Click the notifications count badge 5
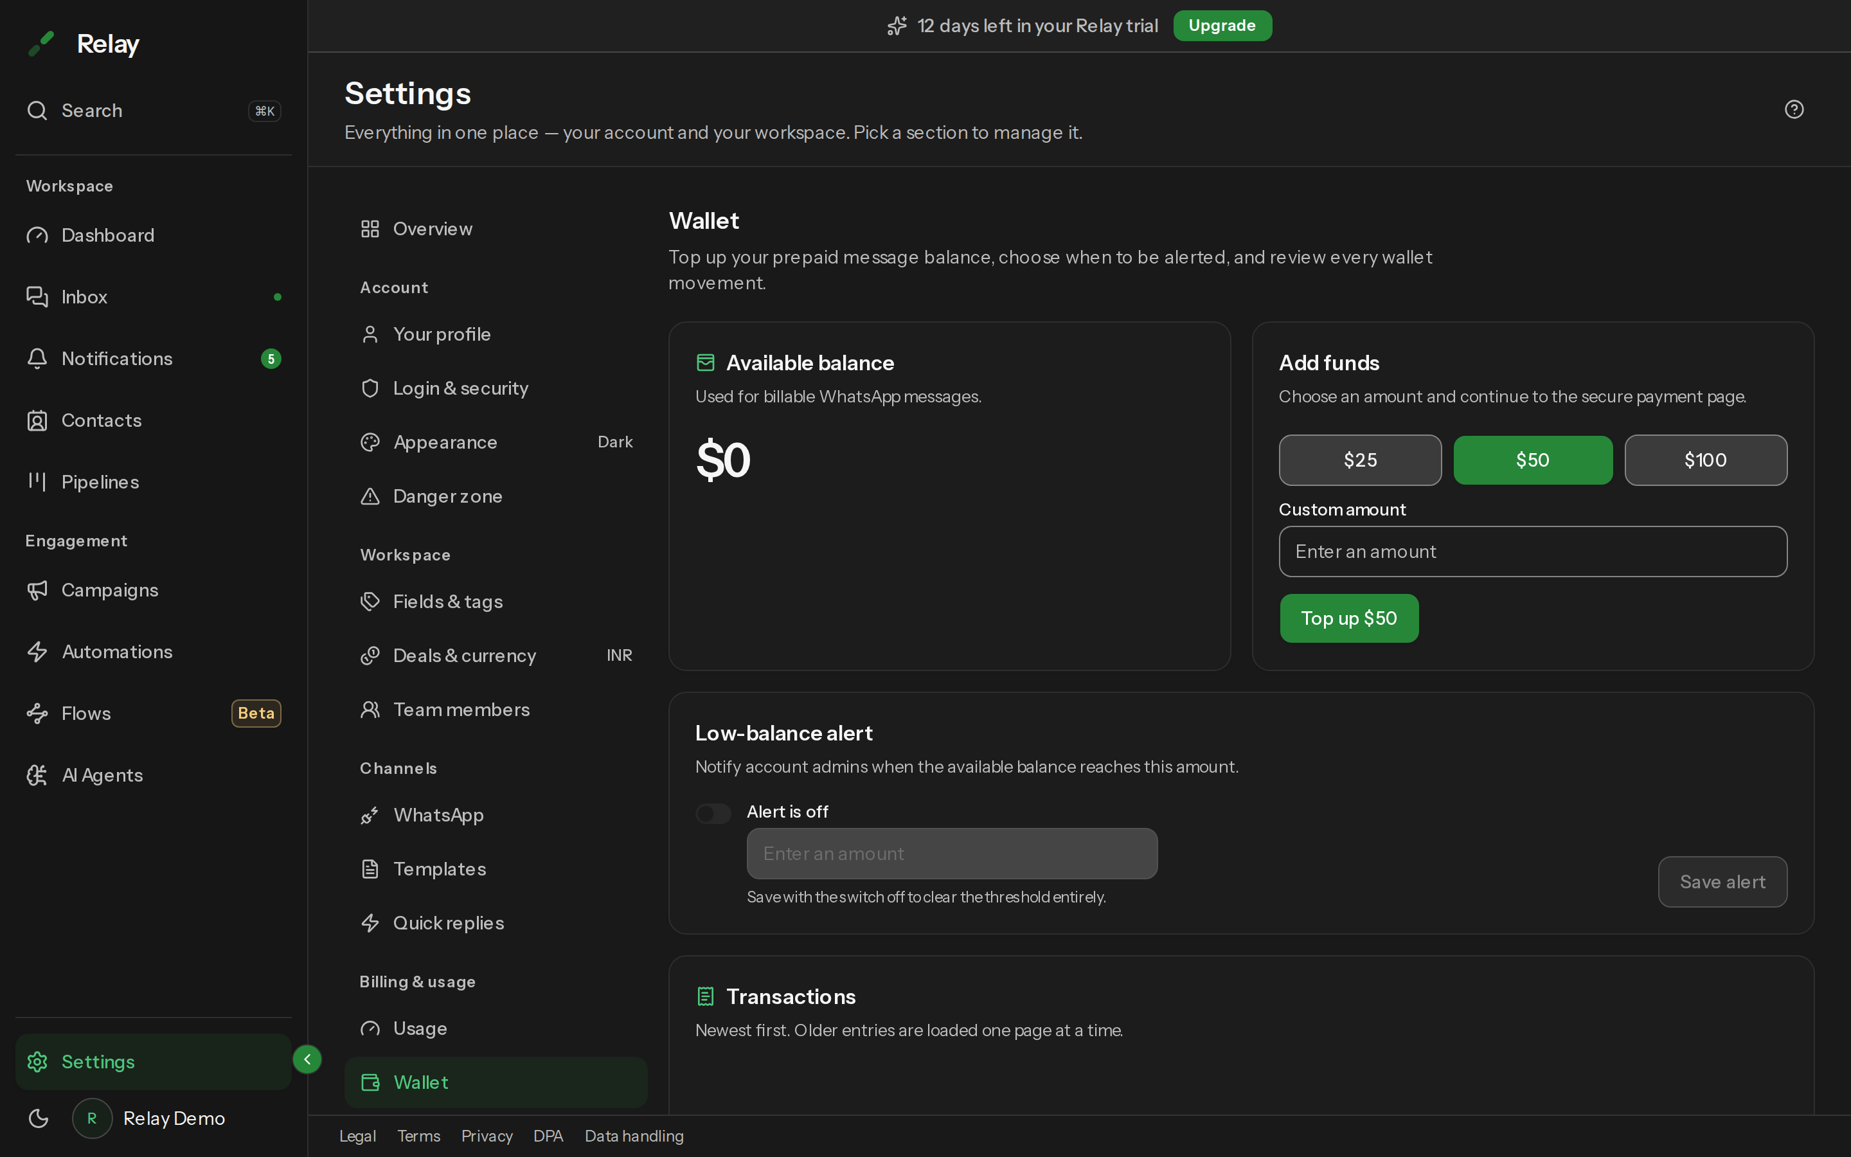The width and height of the screenshot is (1851, 1157). coord(271,359)
